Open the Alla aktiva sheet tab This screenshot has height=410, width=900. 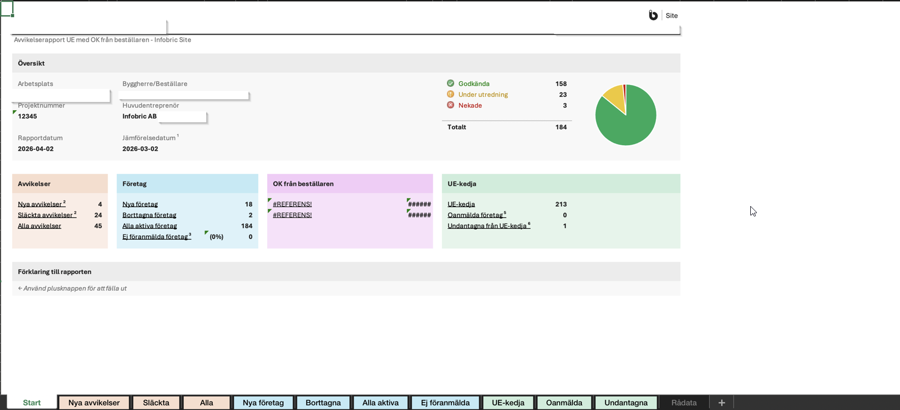coord(380,403)
